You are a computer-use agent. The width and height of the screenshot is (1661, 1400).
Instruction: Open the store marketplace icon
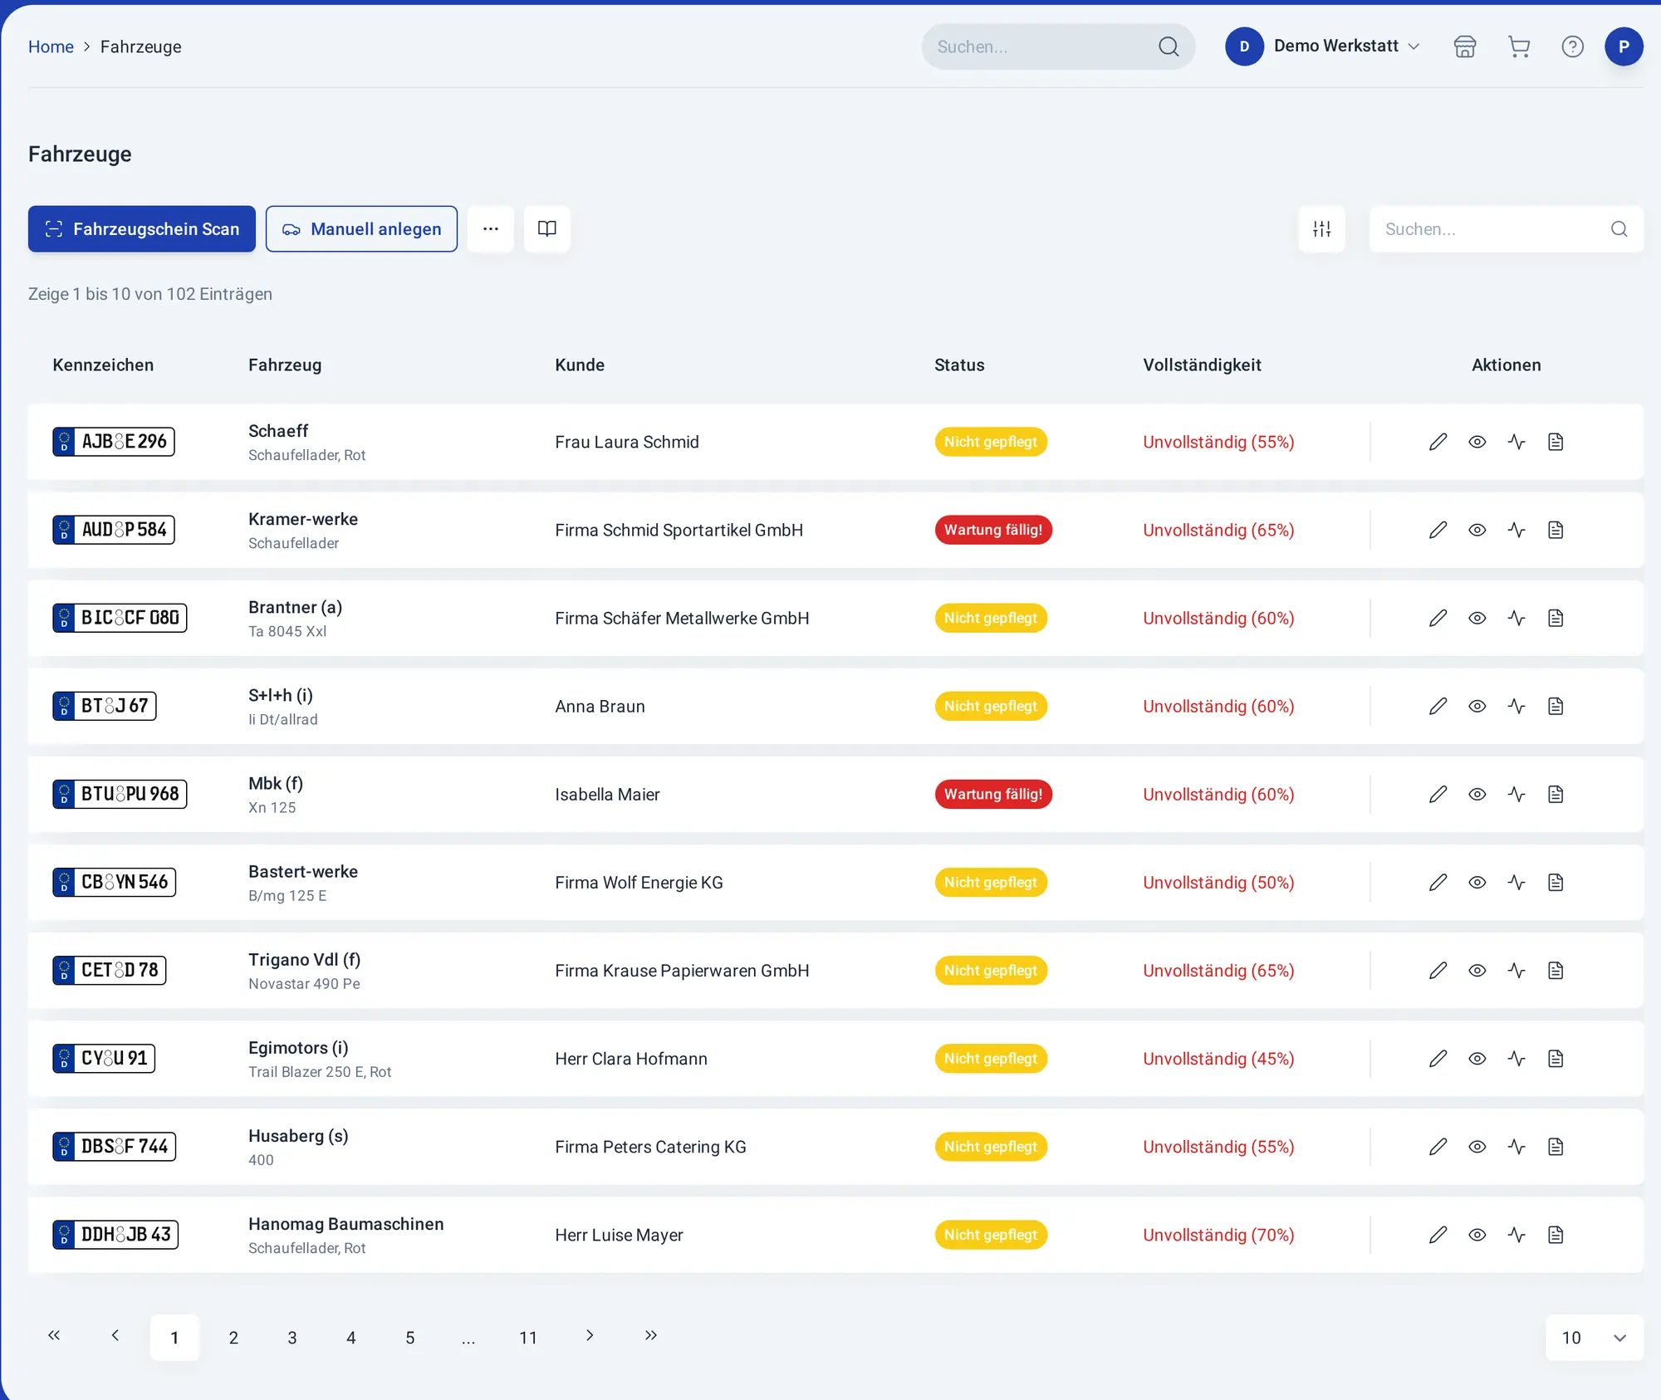1465,47
